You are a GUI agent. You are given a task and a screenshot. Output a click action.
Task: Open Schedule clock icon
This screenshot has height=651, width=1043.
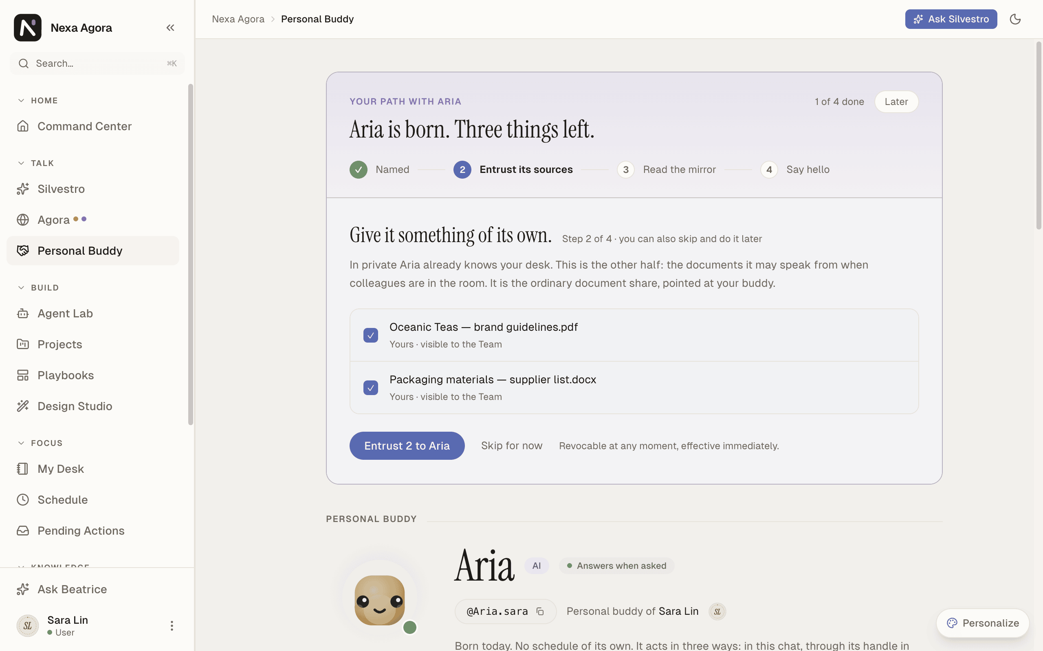tap(23, 500)
